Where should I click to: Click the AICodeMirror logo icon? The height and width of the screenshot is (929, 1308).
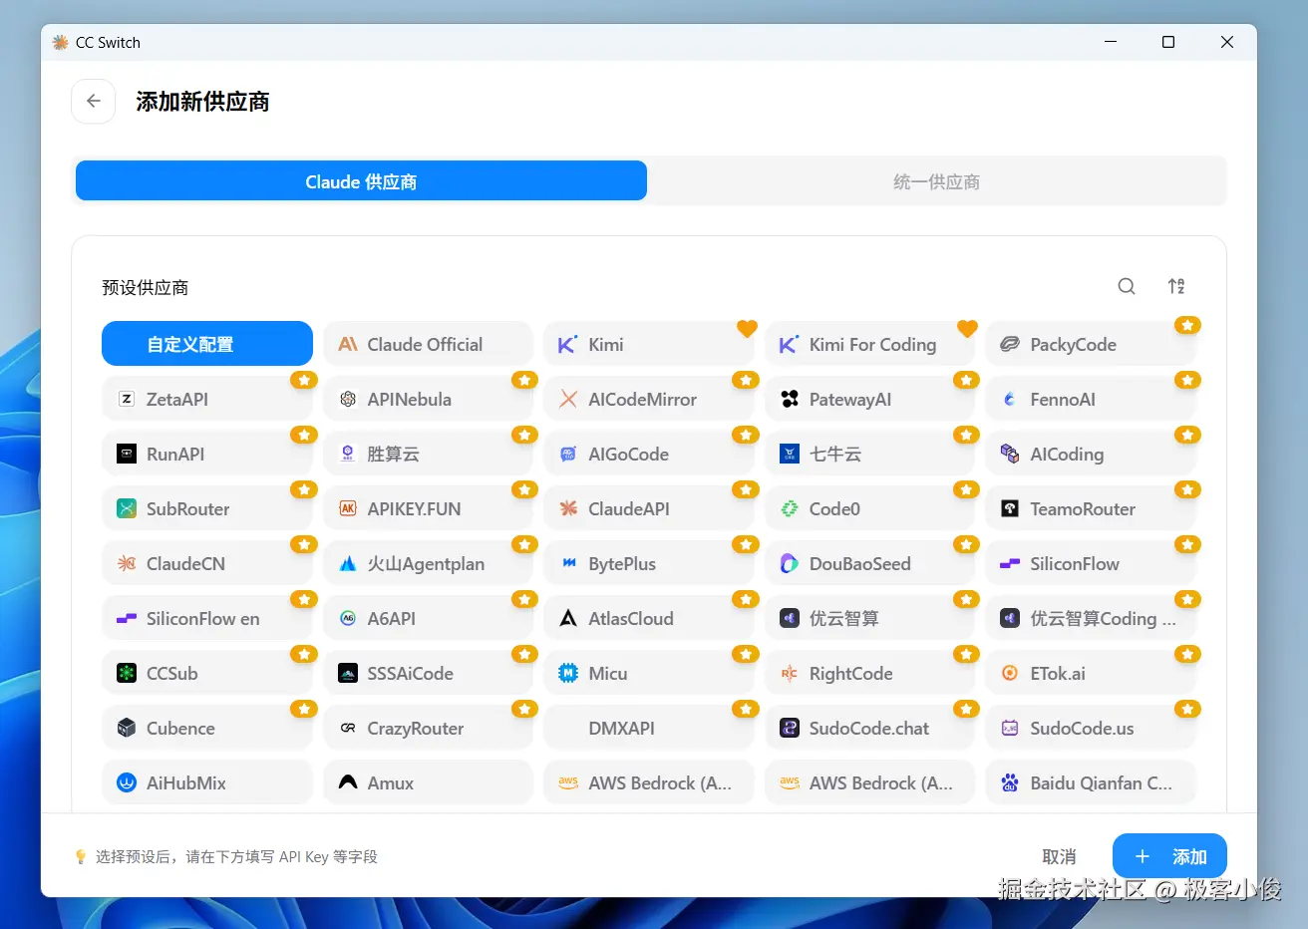tap(568, 399)
